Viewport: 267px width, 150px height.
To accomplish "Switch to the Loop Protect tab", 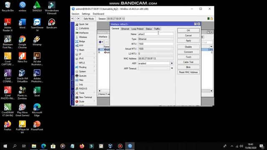I will pyautogui.click(x=137, y=29).
